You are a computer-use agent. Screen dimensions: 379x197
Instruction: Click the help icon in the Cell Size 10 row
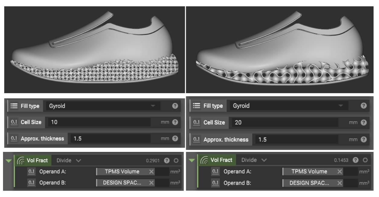(175, 122)
